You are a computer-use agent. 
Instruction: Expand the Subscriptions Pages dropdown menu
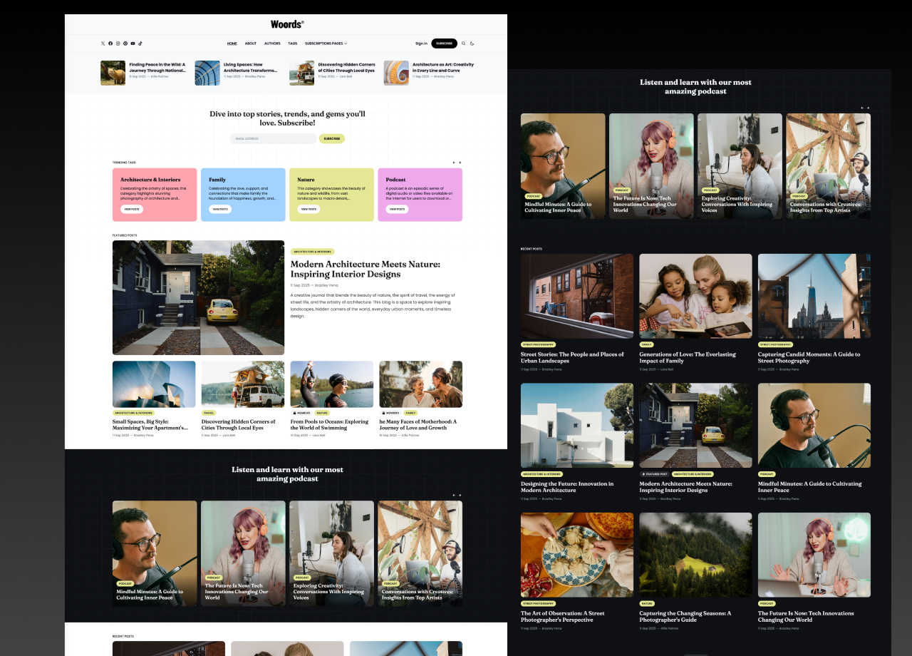click(326, 43)
